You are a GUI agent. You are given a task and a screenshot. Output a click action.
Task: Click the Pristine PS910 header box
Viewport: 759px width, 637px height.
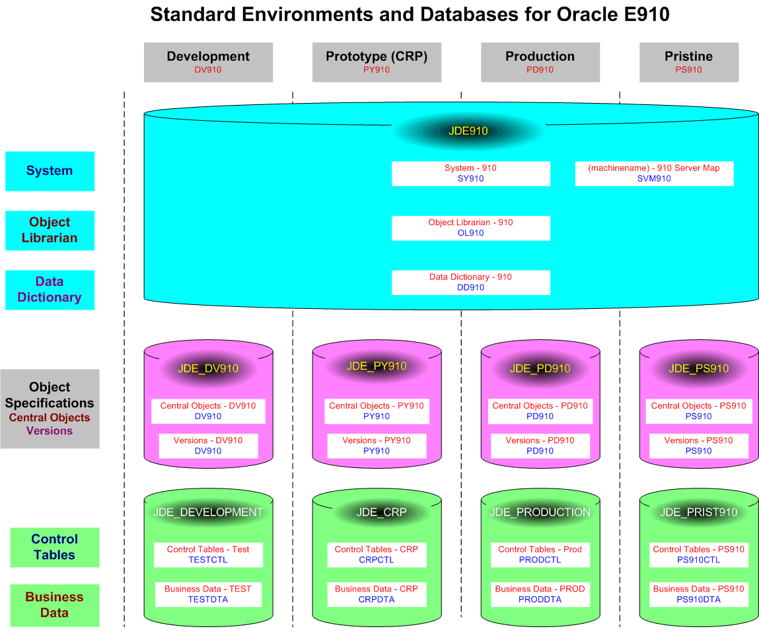click(689, 63)
